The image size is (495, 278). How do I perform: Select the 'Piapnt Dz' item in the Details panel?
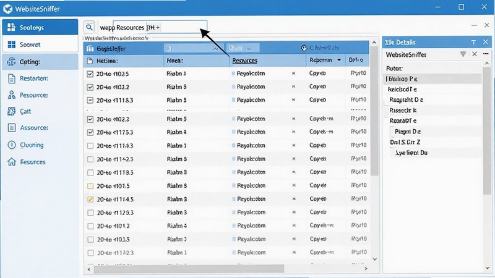click(x=408, y=132)
